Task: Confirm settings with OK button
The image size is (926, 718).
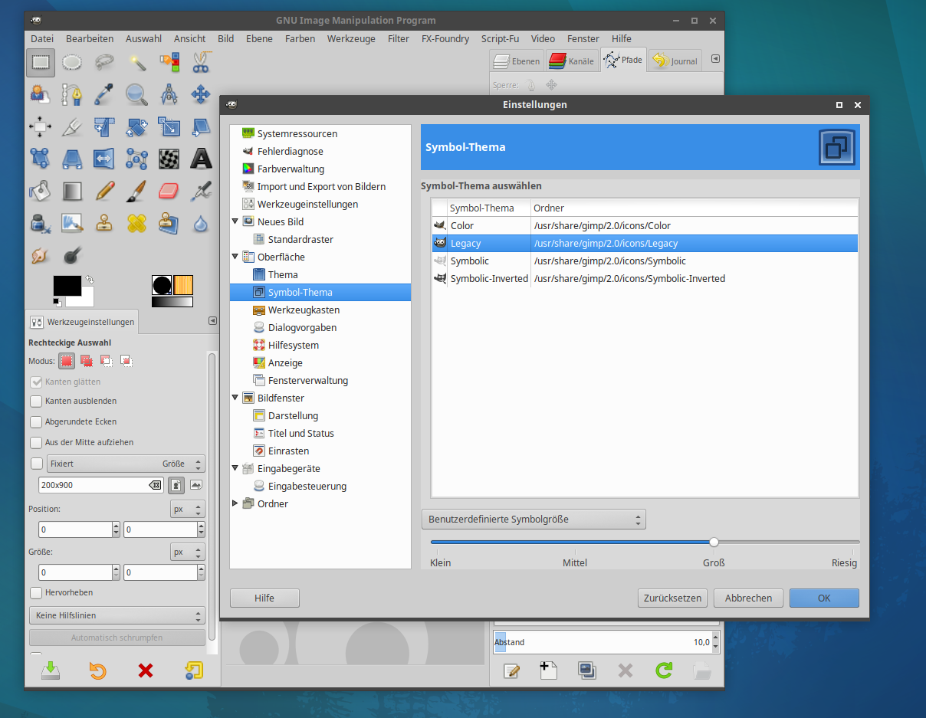Action: pos(823,598)
